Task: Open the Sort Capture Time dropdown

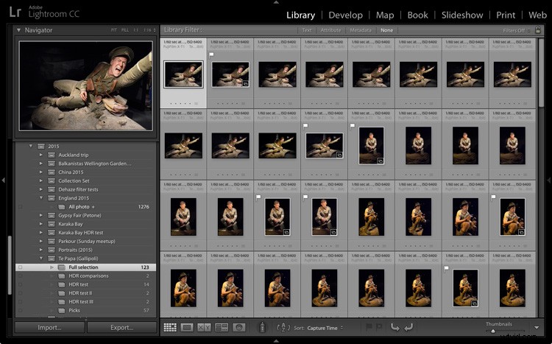Action: tap(325, 328)
